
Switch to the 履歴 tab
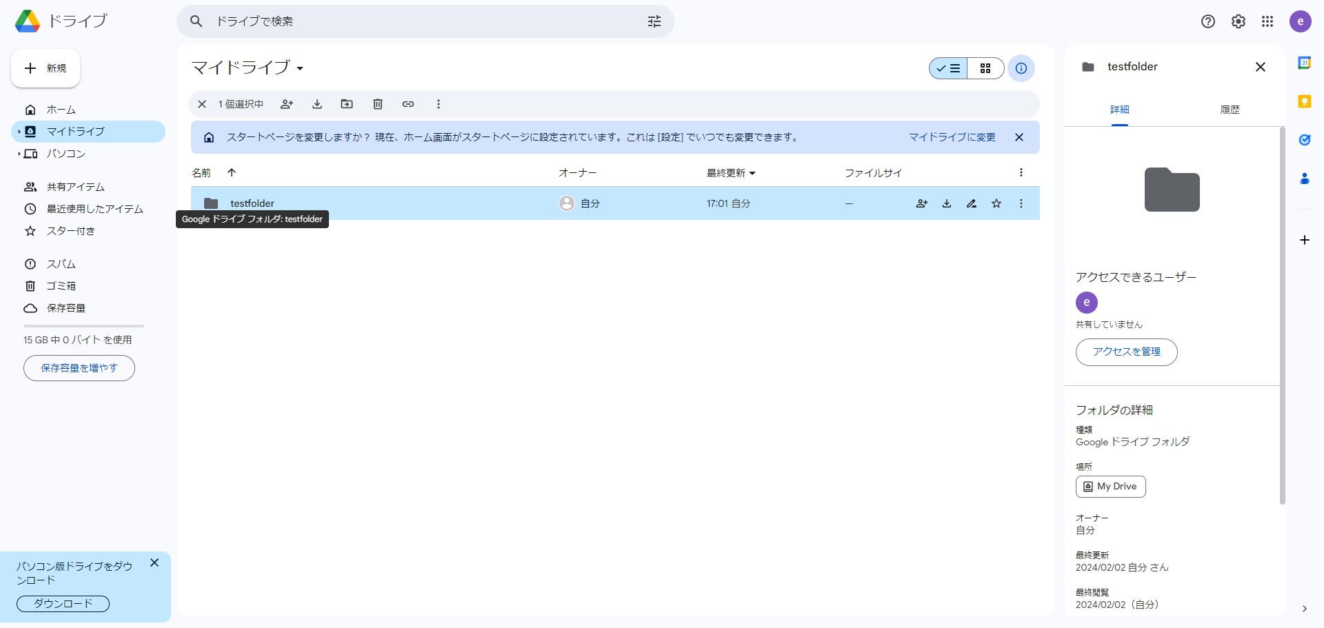click(1230, 110)
